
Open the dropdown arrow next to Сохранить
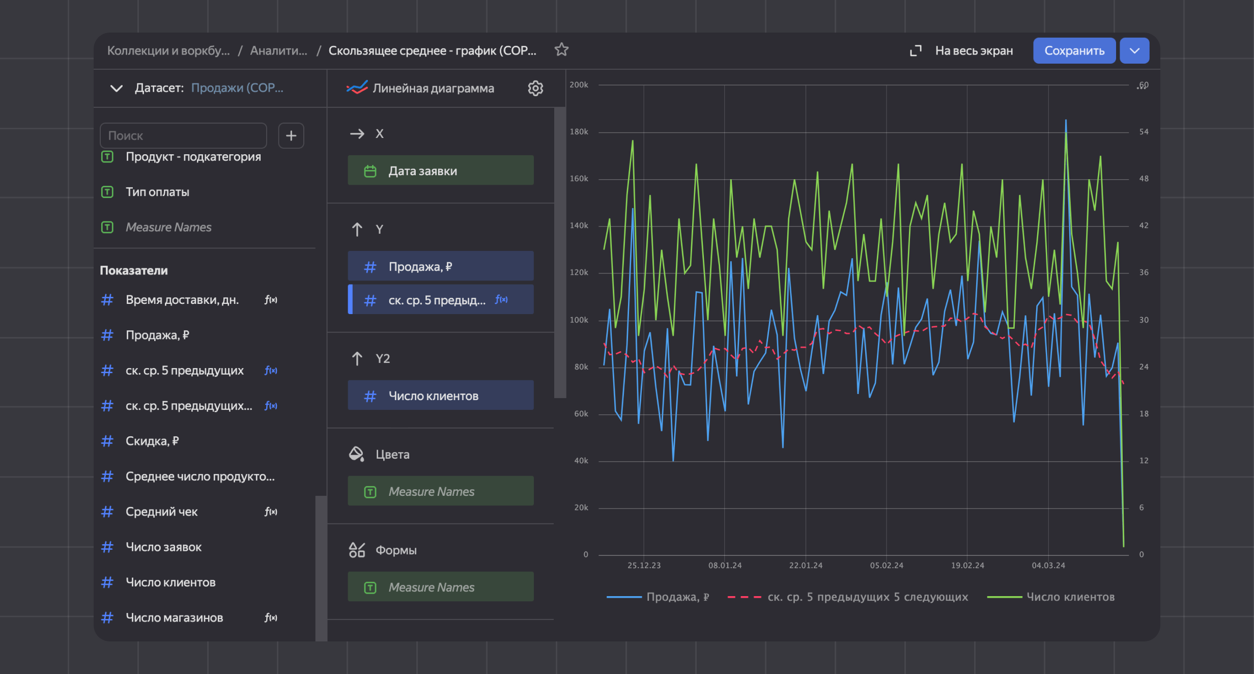(x=1134, y=50)
